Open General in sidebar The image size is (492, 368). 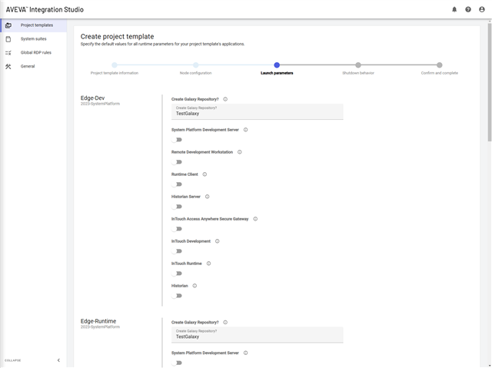click(34, 66)
